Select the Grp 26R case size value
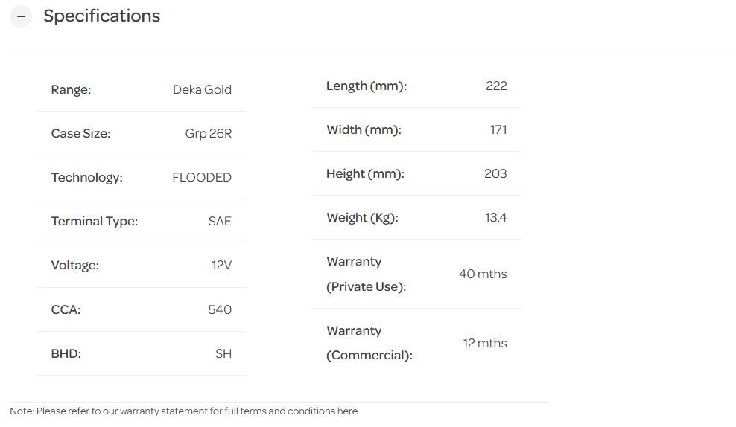 coord(208,134)
